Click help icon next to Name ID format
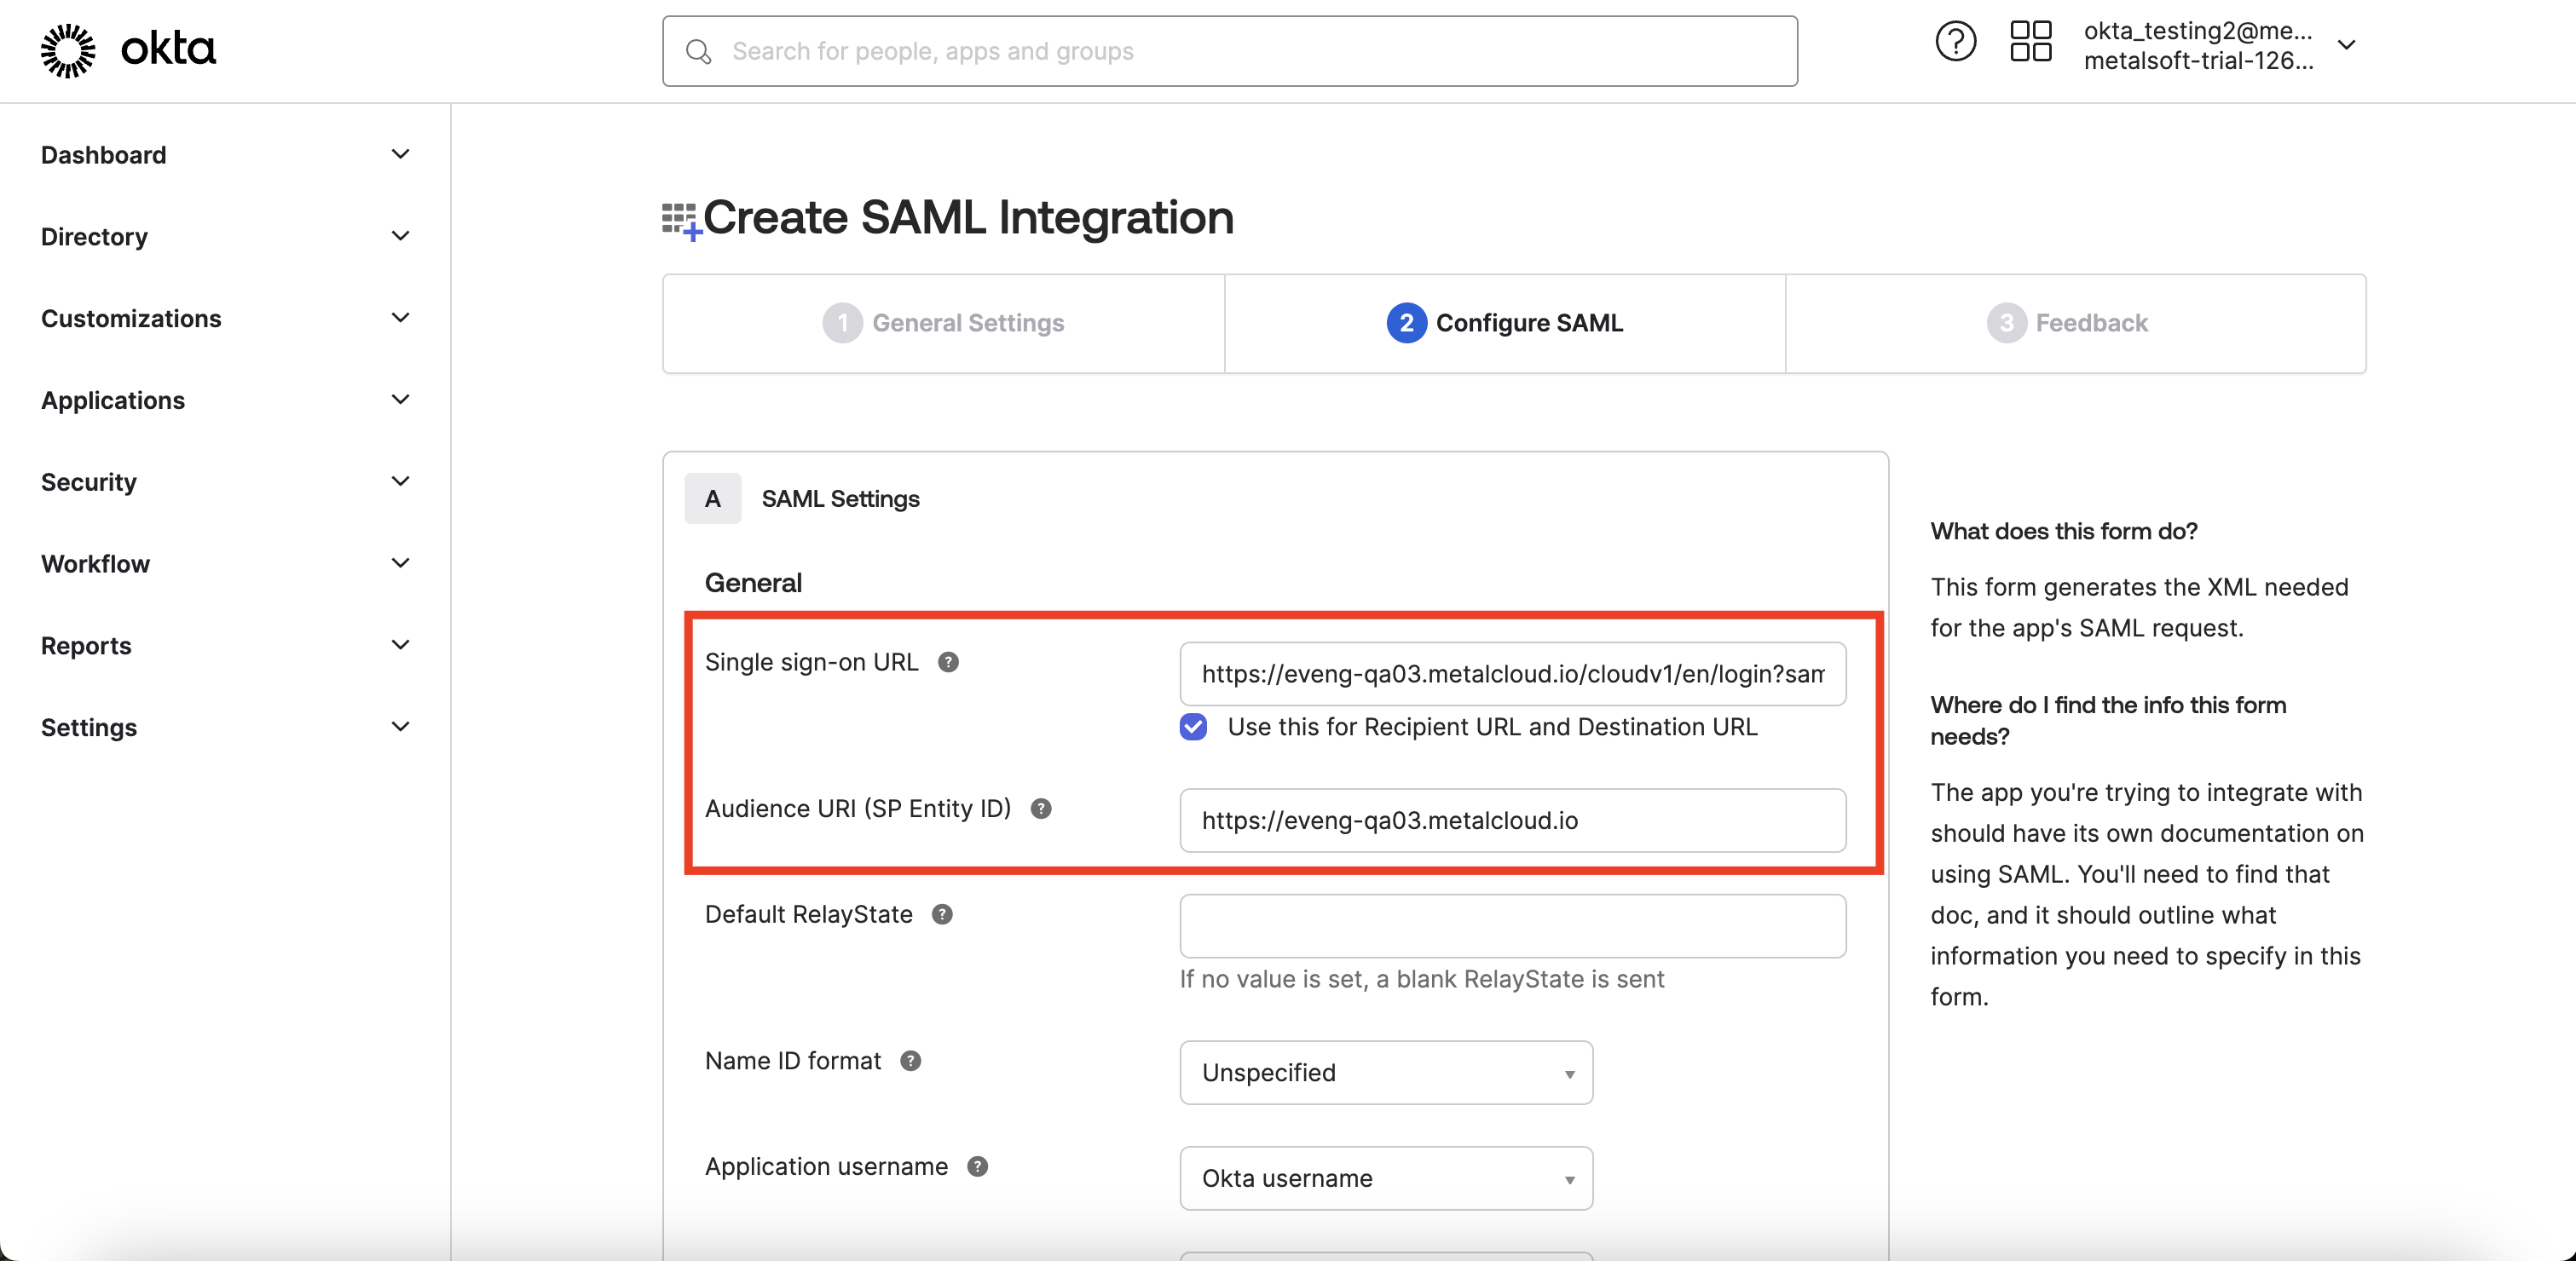2576x1261 pixels. point(910,1061)
